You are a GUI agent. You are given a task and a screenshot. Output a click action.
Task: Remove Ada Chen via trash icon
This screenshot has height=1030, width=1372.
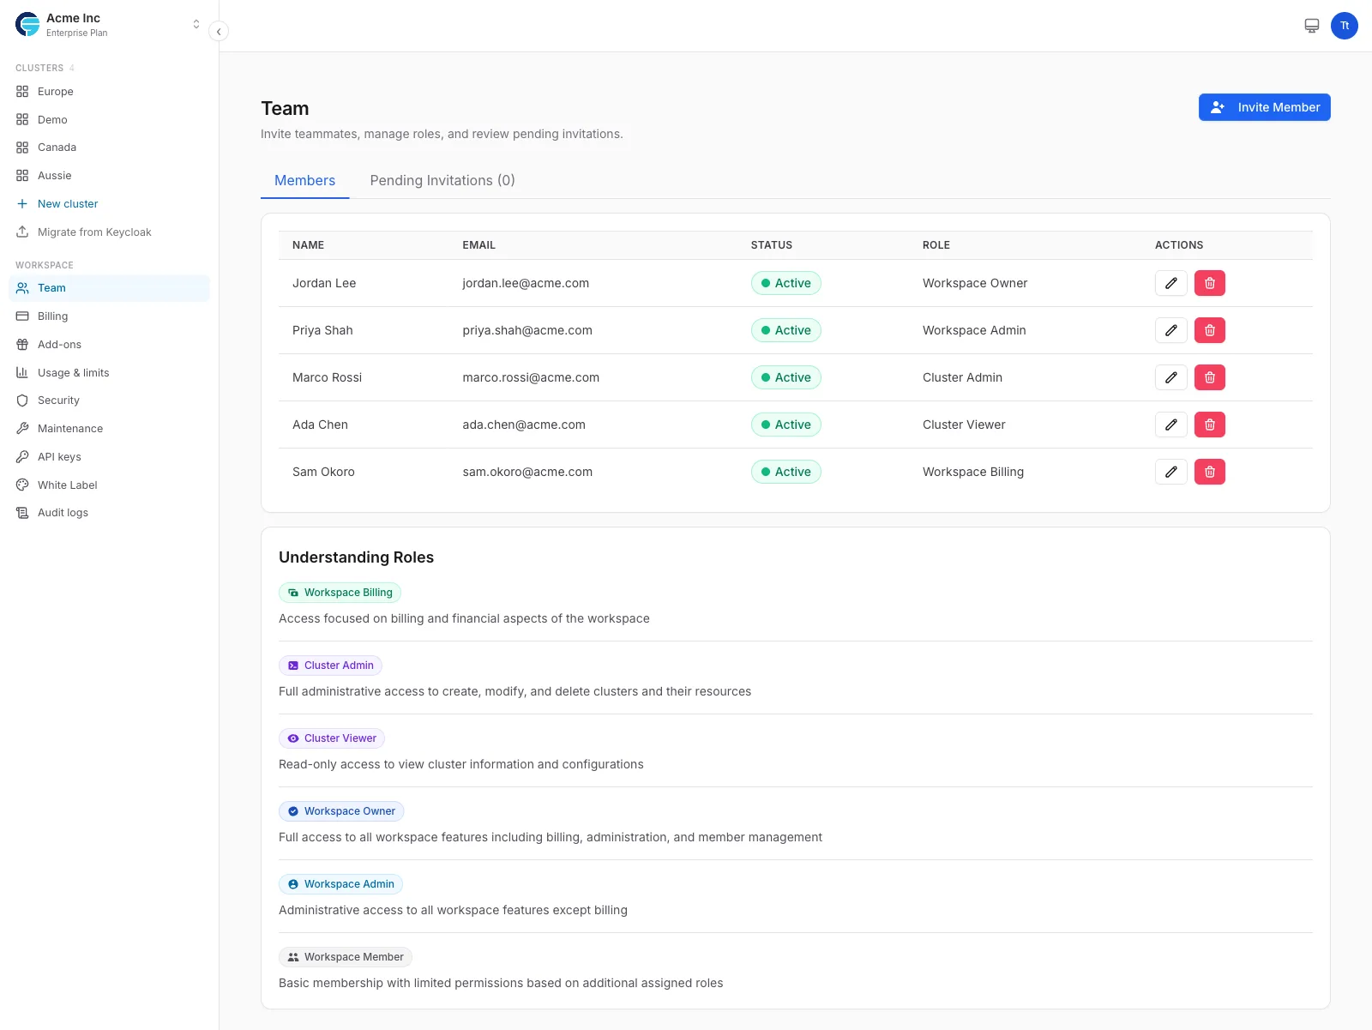1209,425
